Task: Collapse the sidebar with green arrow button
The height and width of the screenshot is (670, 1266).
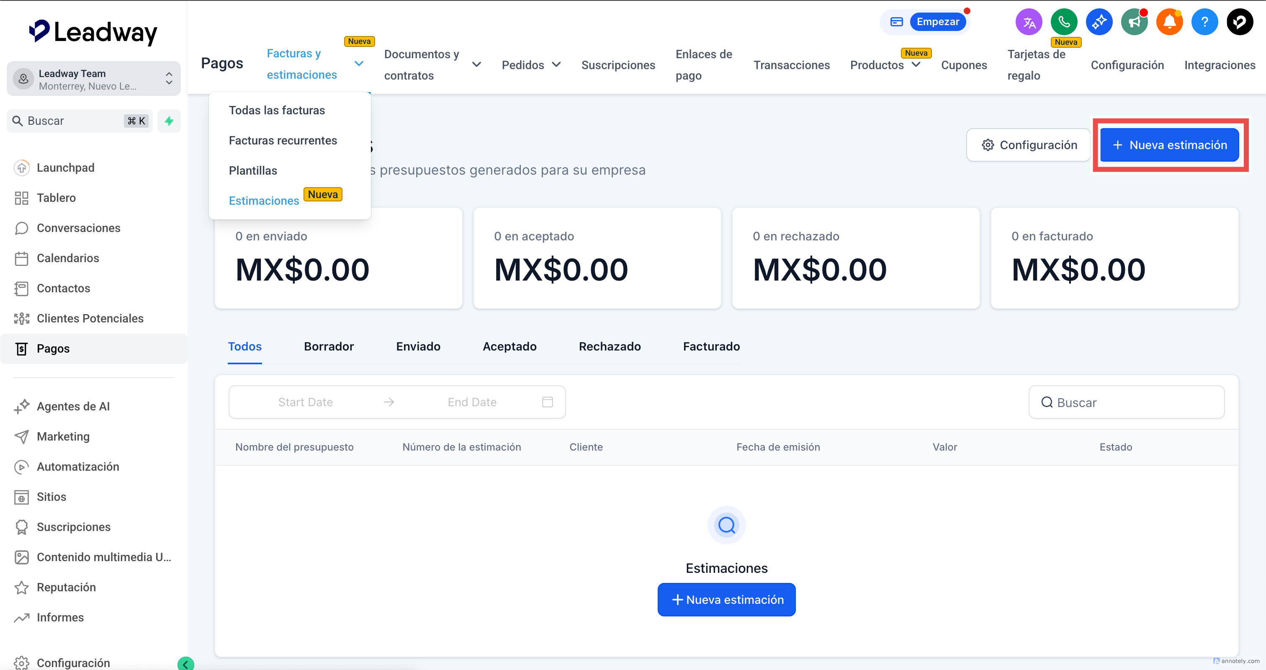Action: point(185,664)
